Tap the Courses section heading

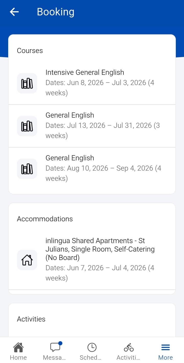click(x=30, y=50)
